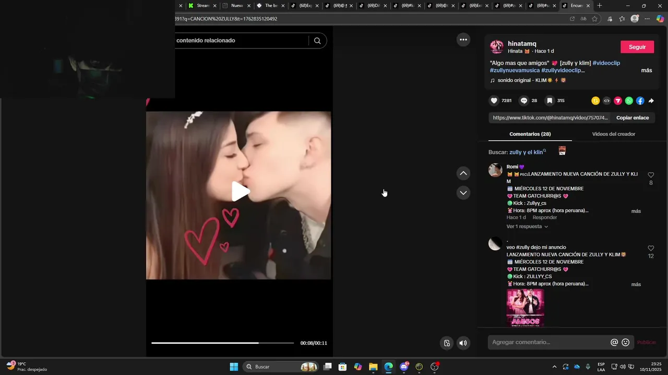
Task: Click the TikTok video URL field
Action: (550, 118)
